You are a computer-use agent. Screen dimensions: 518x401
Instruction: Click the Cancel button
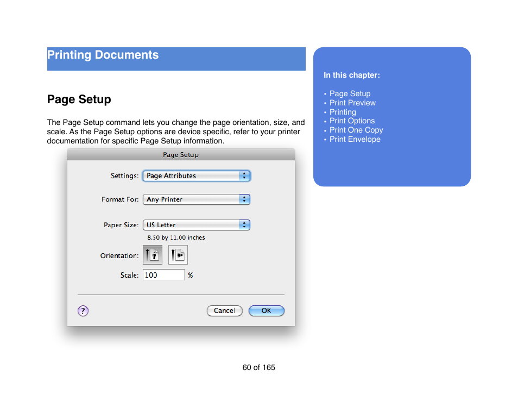[x=225, y=311]
